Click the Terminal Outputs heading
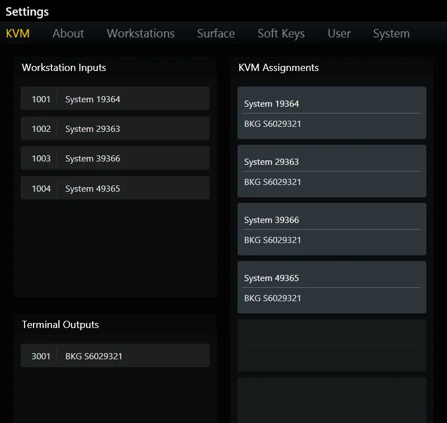This screenshot has height=423, width=447. point(60,325)
